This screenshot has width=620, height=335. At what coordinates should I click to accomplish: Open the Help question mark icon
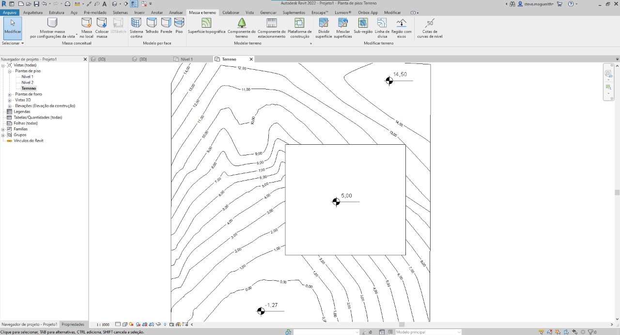coord(571,4)
